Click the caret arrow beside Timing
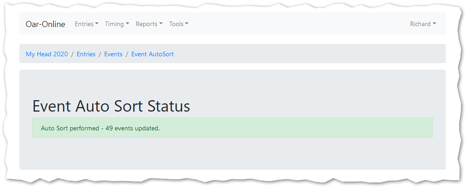Image resolution: width=467 pixels, height=188 pixels. [128, 24]
